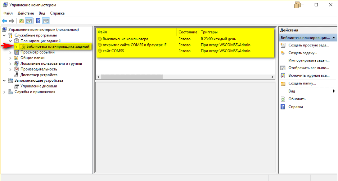This screenshot has width=338, height=181.
Task: Click the Диспетчер устройств tree icon
Action: (16, 75)
